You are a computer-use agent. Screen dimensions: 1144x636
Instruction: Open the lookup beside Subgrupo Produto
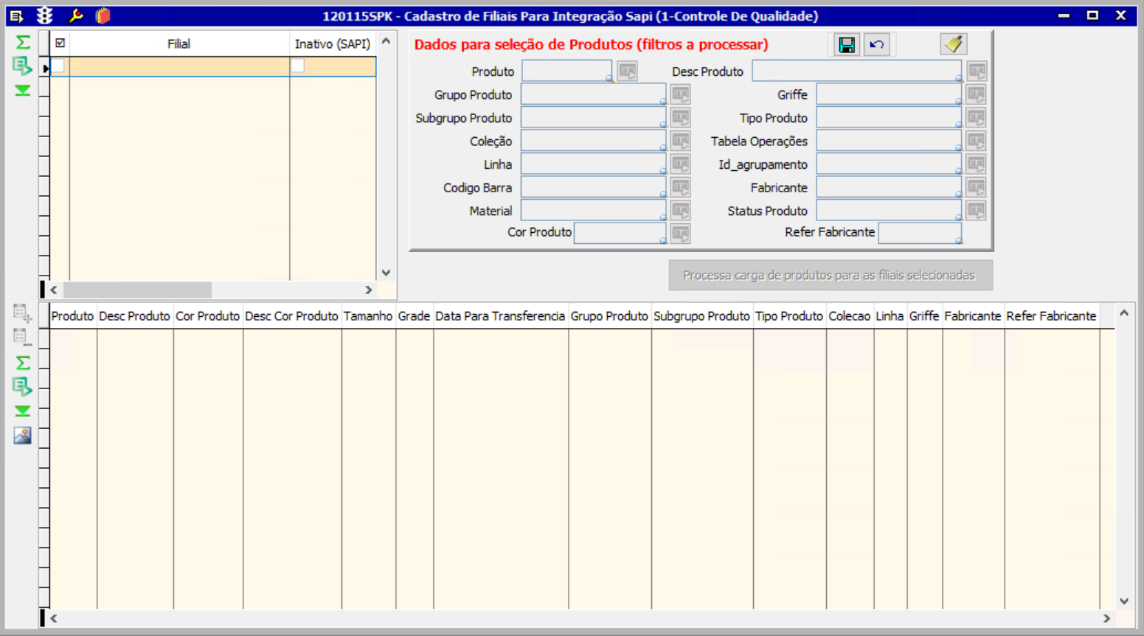(x=681, y=117)
